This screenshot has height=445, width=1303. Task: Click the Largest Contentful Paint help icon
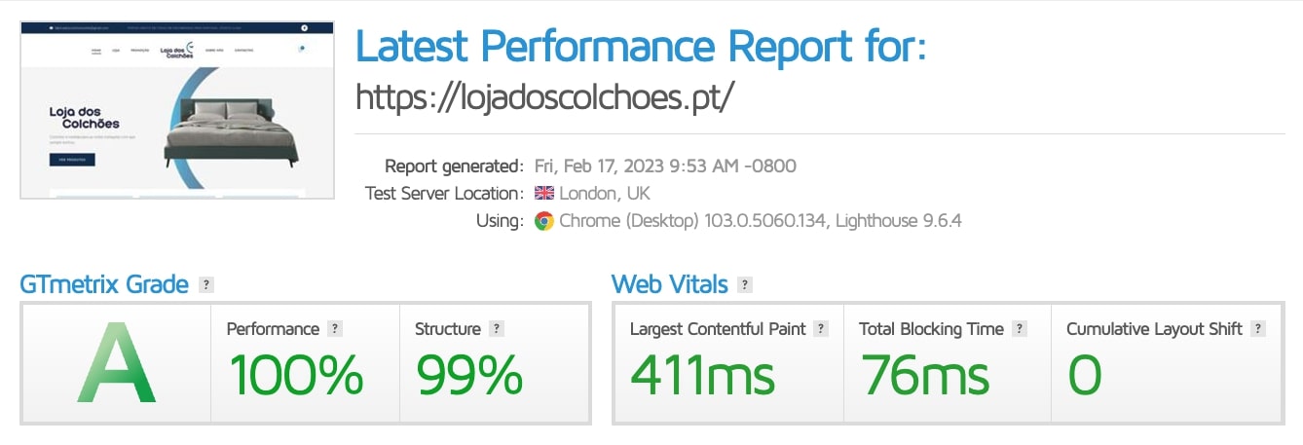coord(821,329)
